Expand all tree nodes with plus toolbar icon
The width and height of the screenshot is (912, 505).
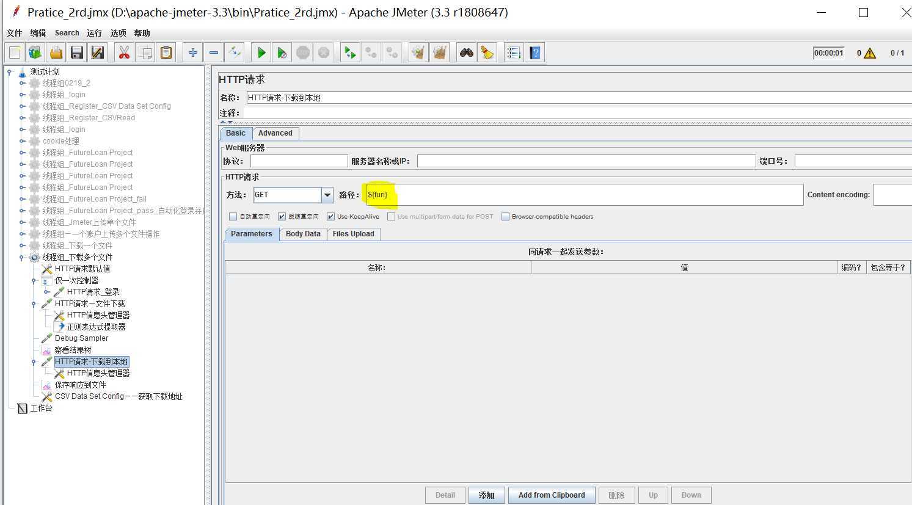[193, 53]
